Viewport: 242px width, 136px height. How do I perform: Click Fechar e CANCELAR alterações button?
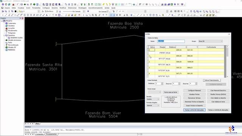point(218,110)
